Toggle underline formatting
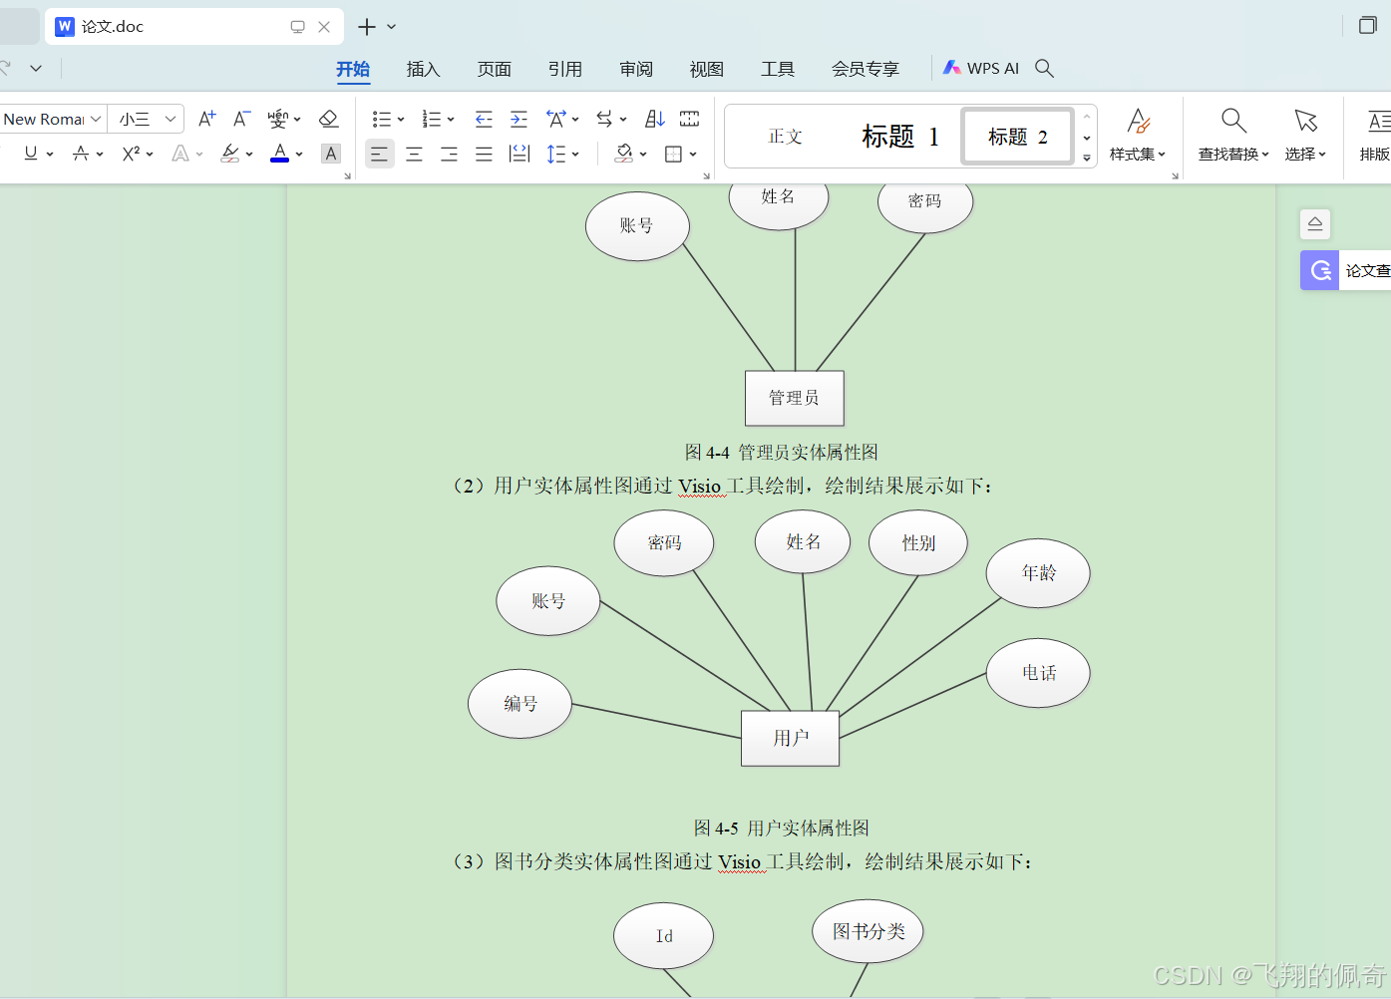The height and width of the screenshot is (999, 1391). coord(31,154)
